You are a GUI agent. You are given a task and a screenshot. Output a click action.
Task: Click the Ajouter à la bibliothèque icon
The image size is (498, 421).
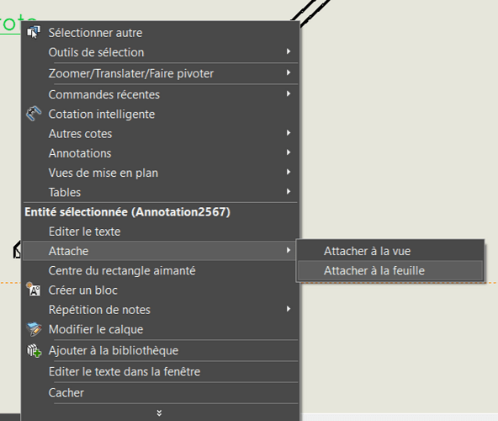(34, 350)
